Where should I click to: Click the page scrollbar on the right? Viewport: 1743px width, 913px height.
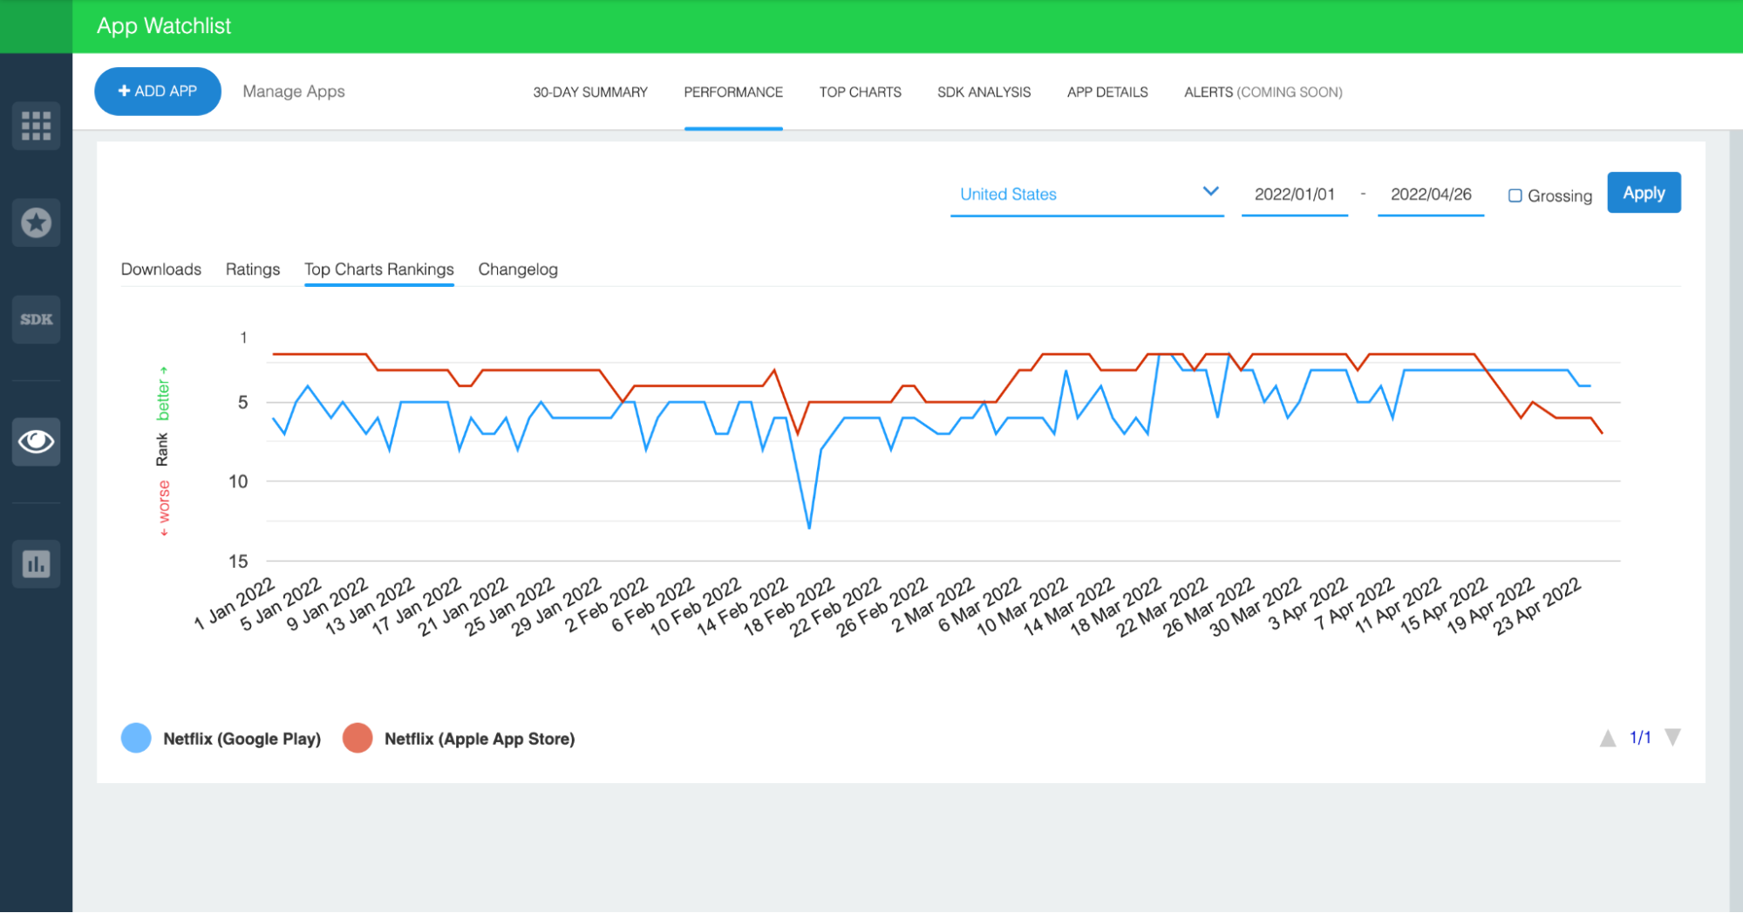pyautogui.click(x=1736, y=521)
